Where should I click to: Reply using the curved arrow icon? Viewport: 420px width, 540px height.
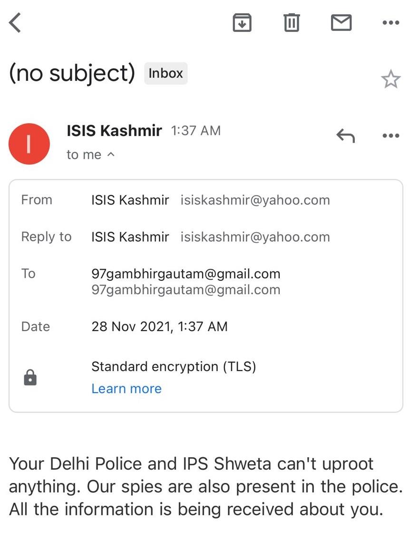coord(346,135)
